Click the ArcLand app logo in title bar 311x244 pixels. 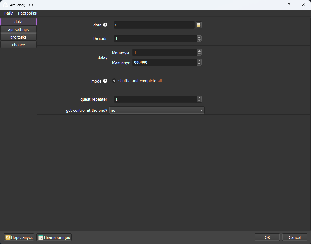tap(5, 5)
